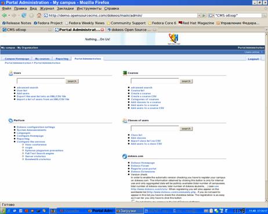Open the Categories of courses link
The image size is (268, 214).
145,99
